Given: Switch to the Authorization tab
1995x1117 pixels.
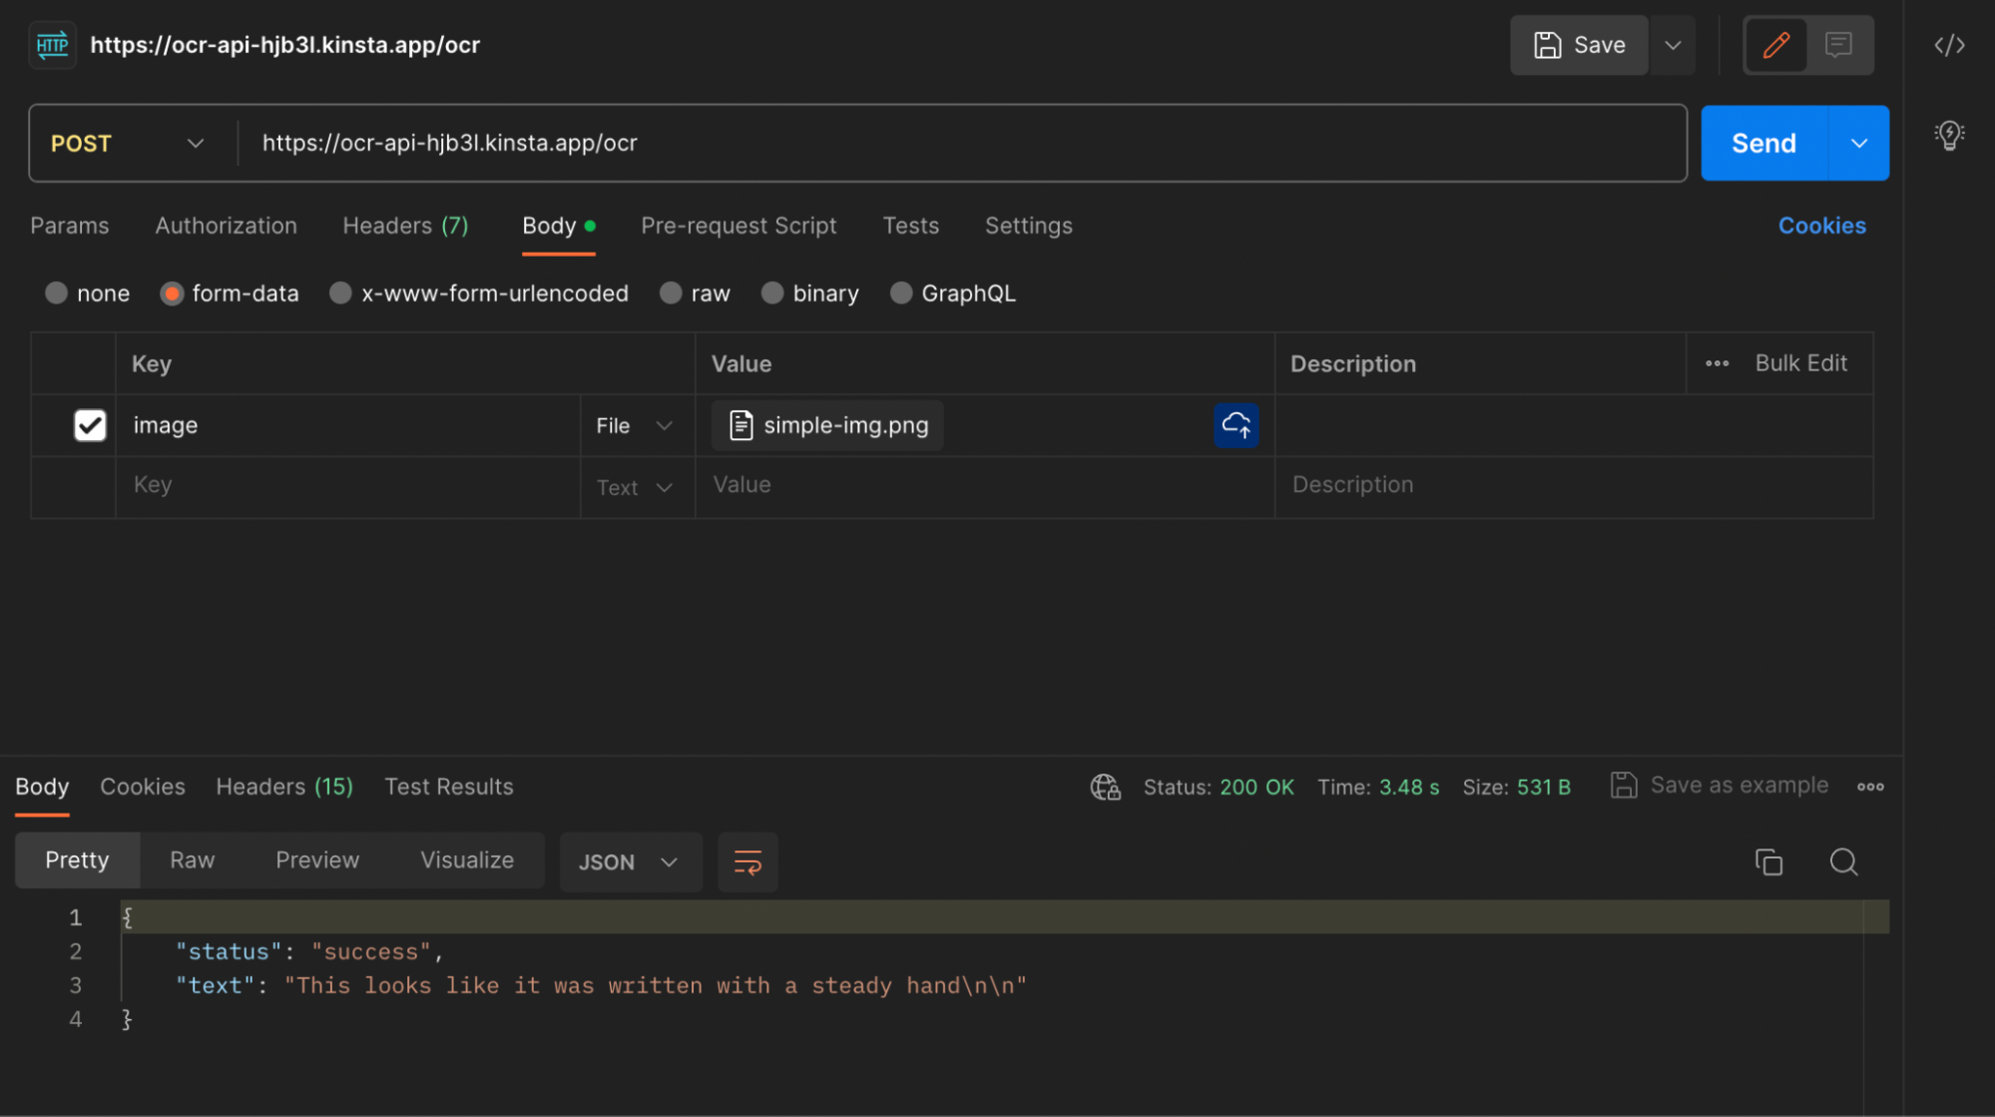Looking at the screenshot, I should 226,226.
